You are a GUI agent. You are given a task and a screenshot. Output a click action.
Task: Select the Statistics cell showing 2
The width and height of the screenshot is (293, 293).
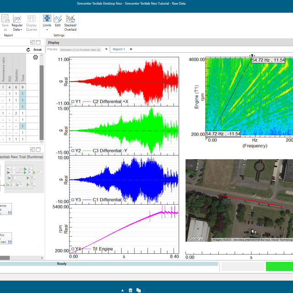(16, 113)
